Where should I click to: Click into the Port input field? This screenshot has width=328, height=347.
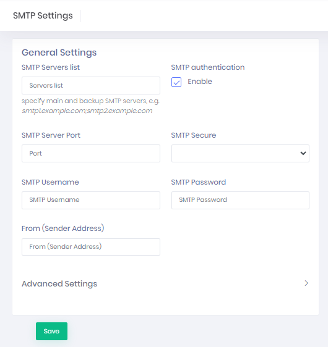click(x=91, y=153)
